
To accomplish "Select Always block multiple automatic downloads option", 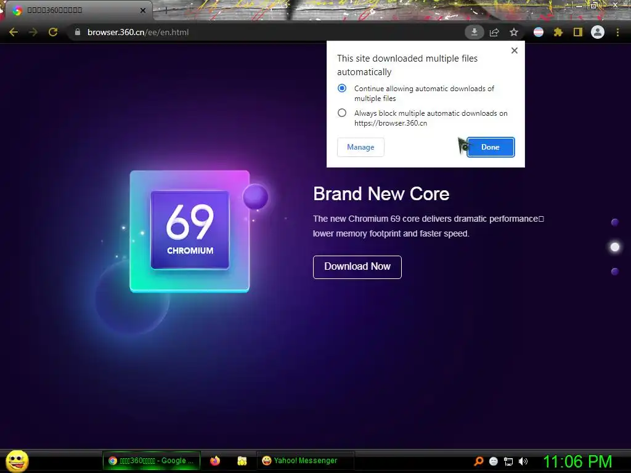I will 342,113.
